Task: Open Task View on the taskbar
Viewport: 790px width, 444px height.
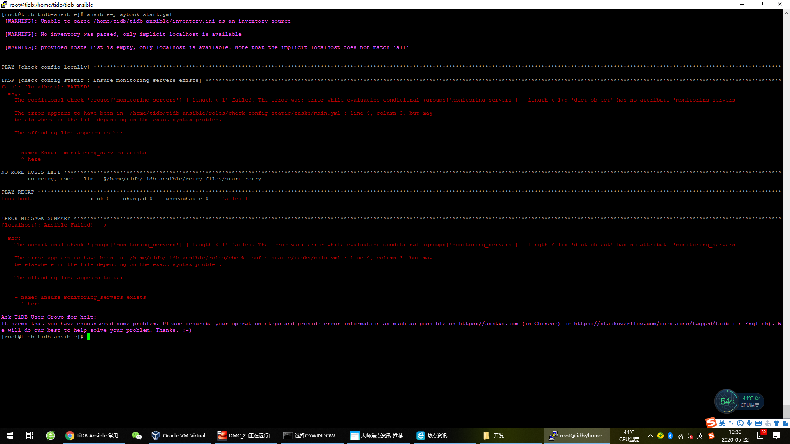Action: click(30, 435)
